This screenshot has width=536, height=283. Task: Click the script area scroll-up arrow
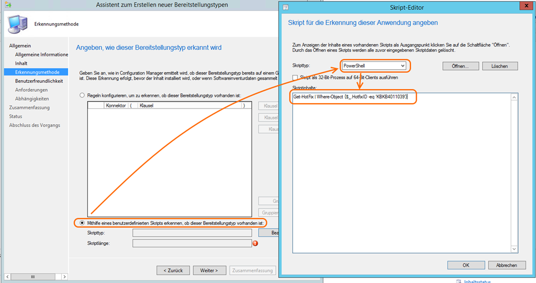point(514,97)
